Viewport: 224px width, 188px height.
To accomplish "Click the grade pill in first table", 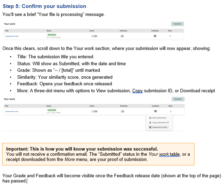I will tap(94, 36).
